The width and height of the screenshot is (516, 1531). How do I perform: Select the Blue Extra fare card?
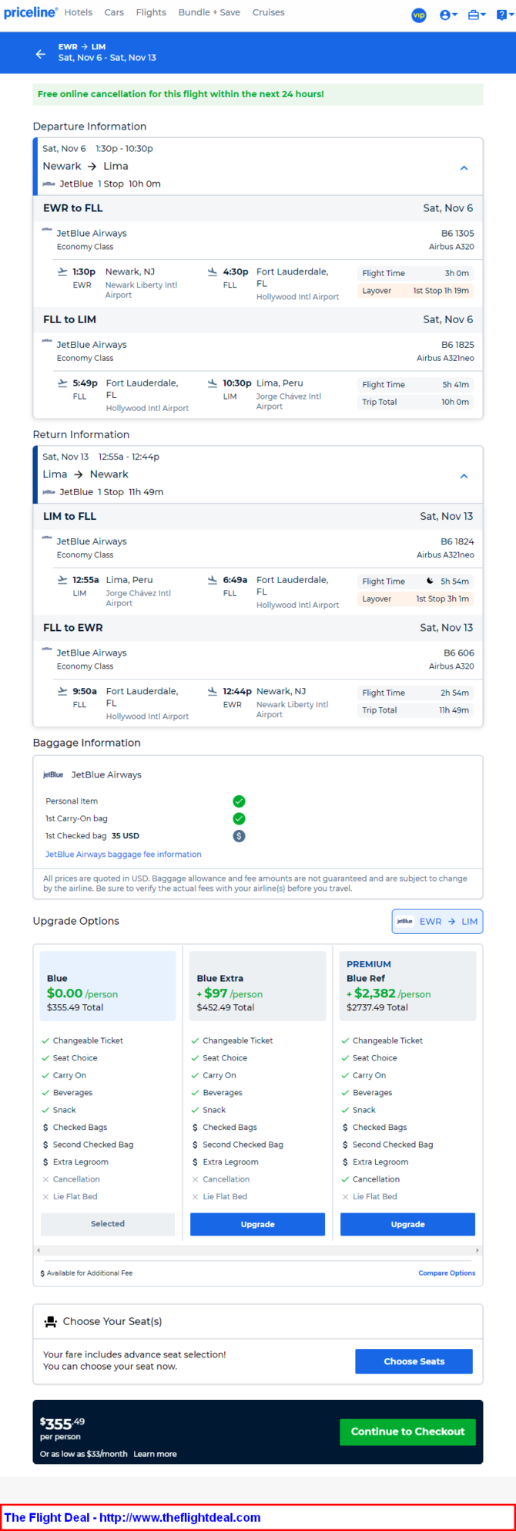tap(258, 986)
